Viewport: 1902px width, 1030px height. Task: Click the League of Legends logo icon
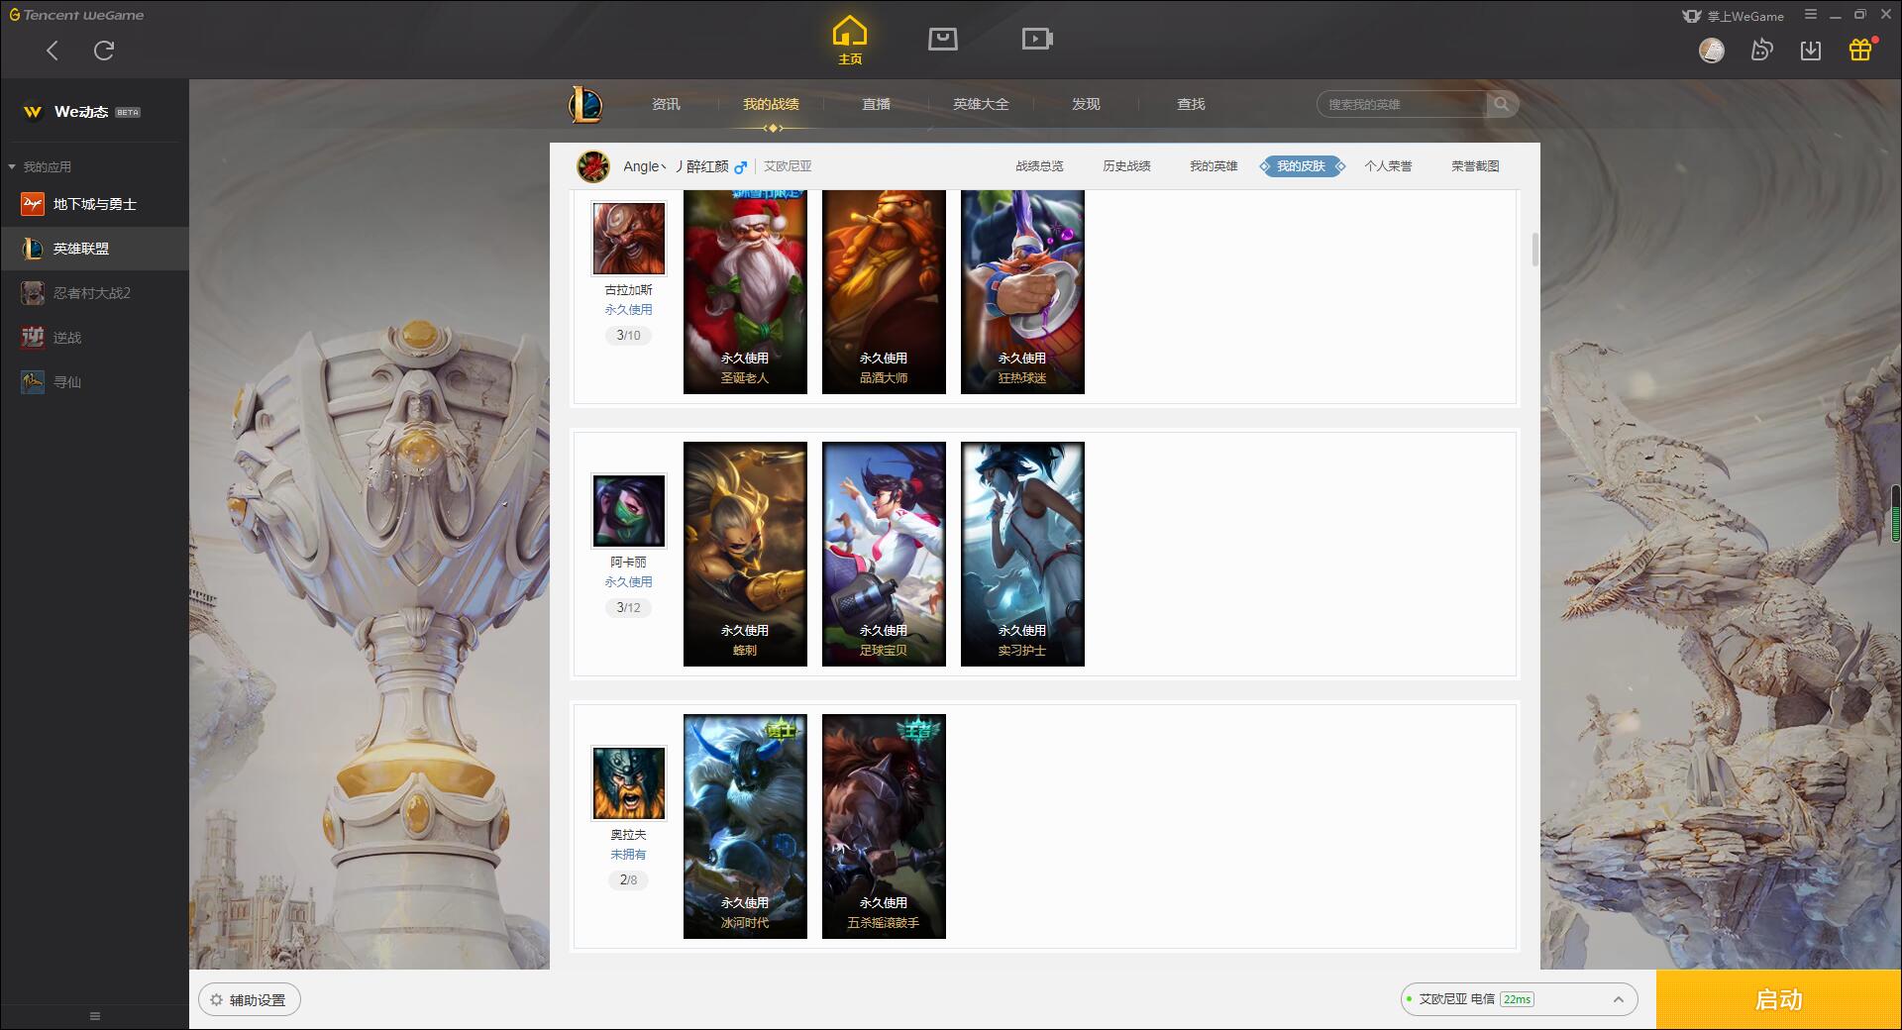[x=585, y=104]
